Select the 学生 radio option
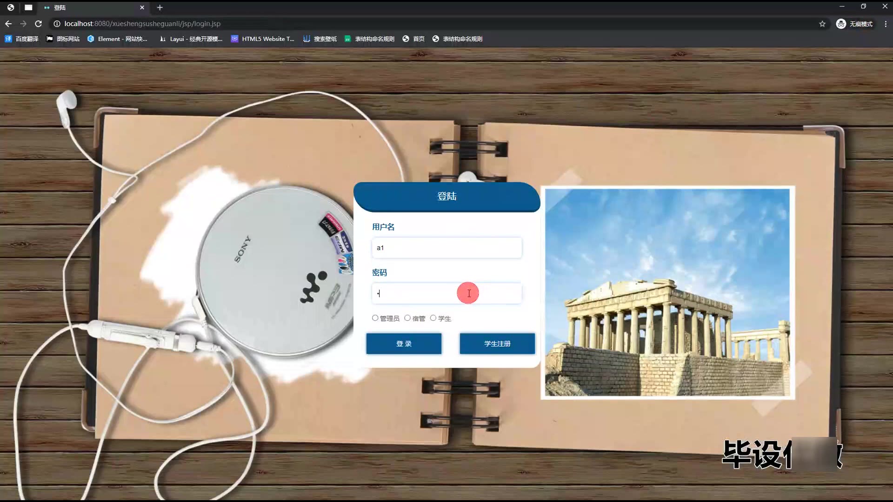 (x=433, y=318)
